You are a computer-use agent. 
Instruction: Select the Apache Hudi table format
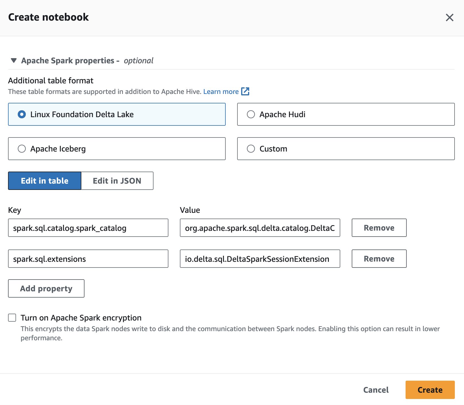(346, 114)
